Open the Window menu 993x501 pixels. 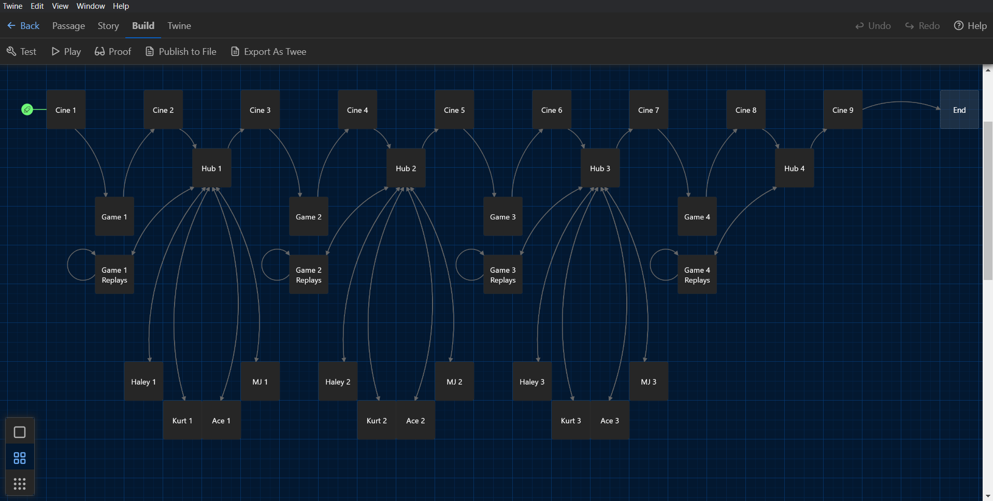pos(90,6)
